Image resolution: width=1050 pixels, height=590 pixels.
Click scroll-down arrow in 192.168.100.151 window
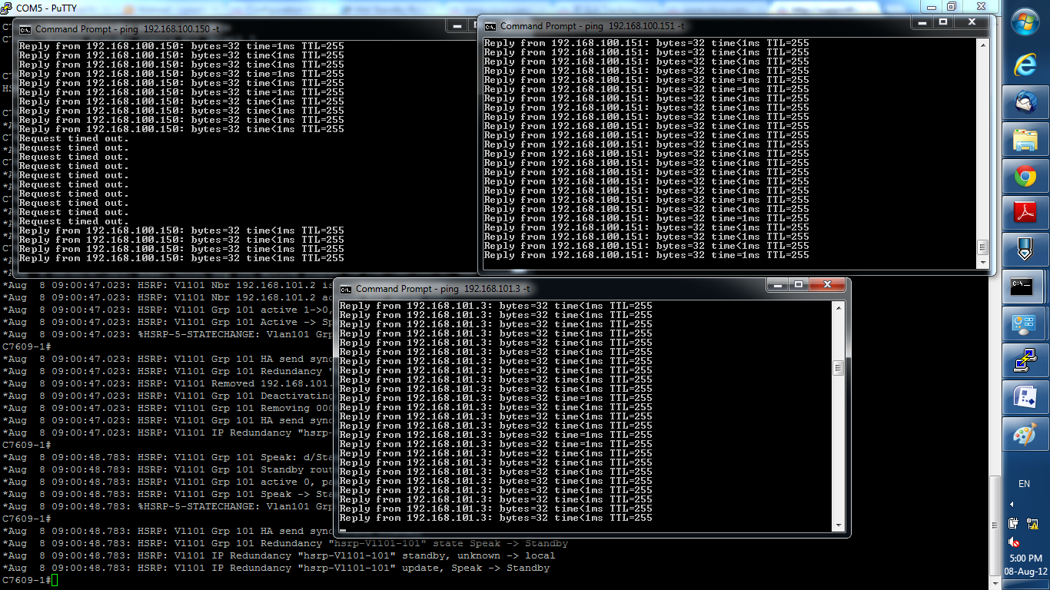982,262
